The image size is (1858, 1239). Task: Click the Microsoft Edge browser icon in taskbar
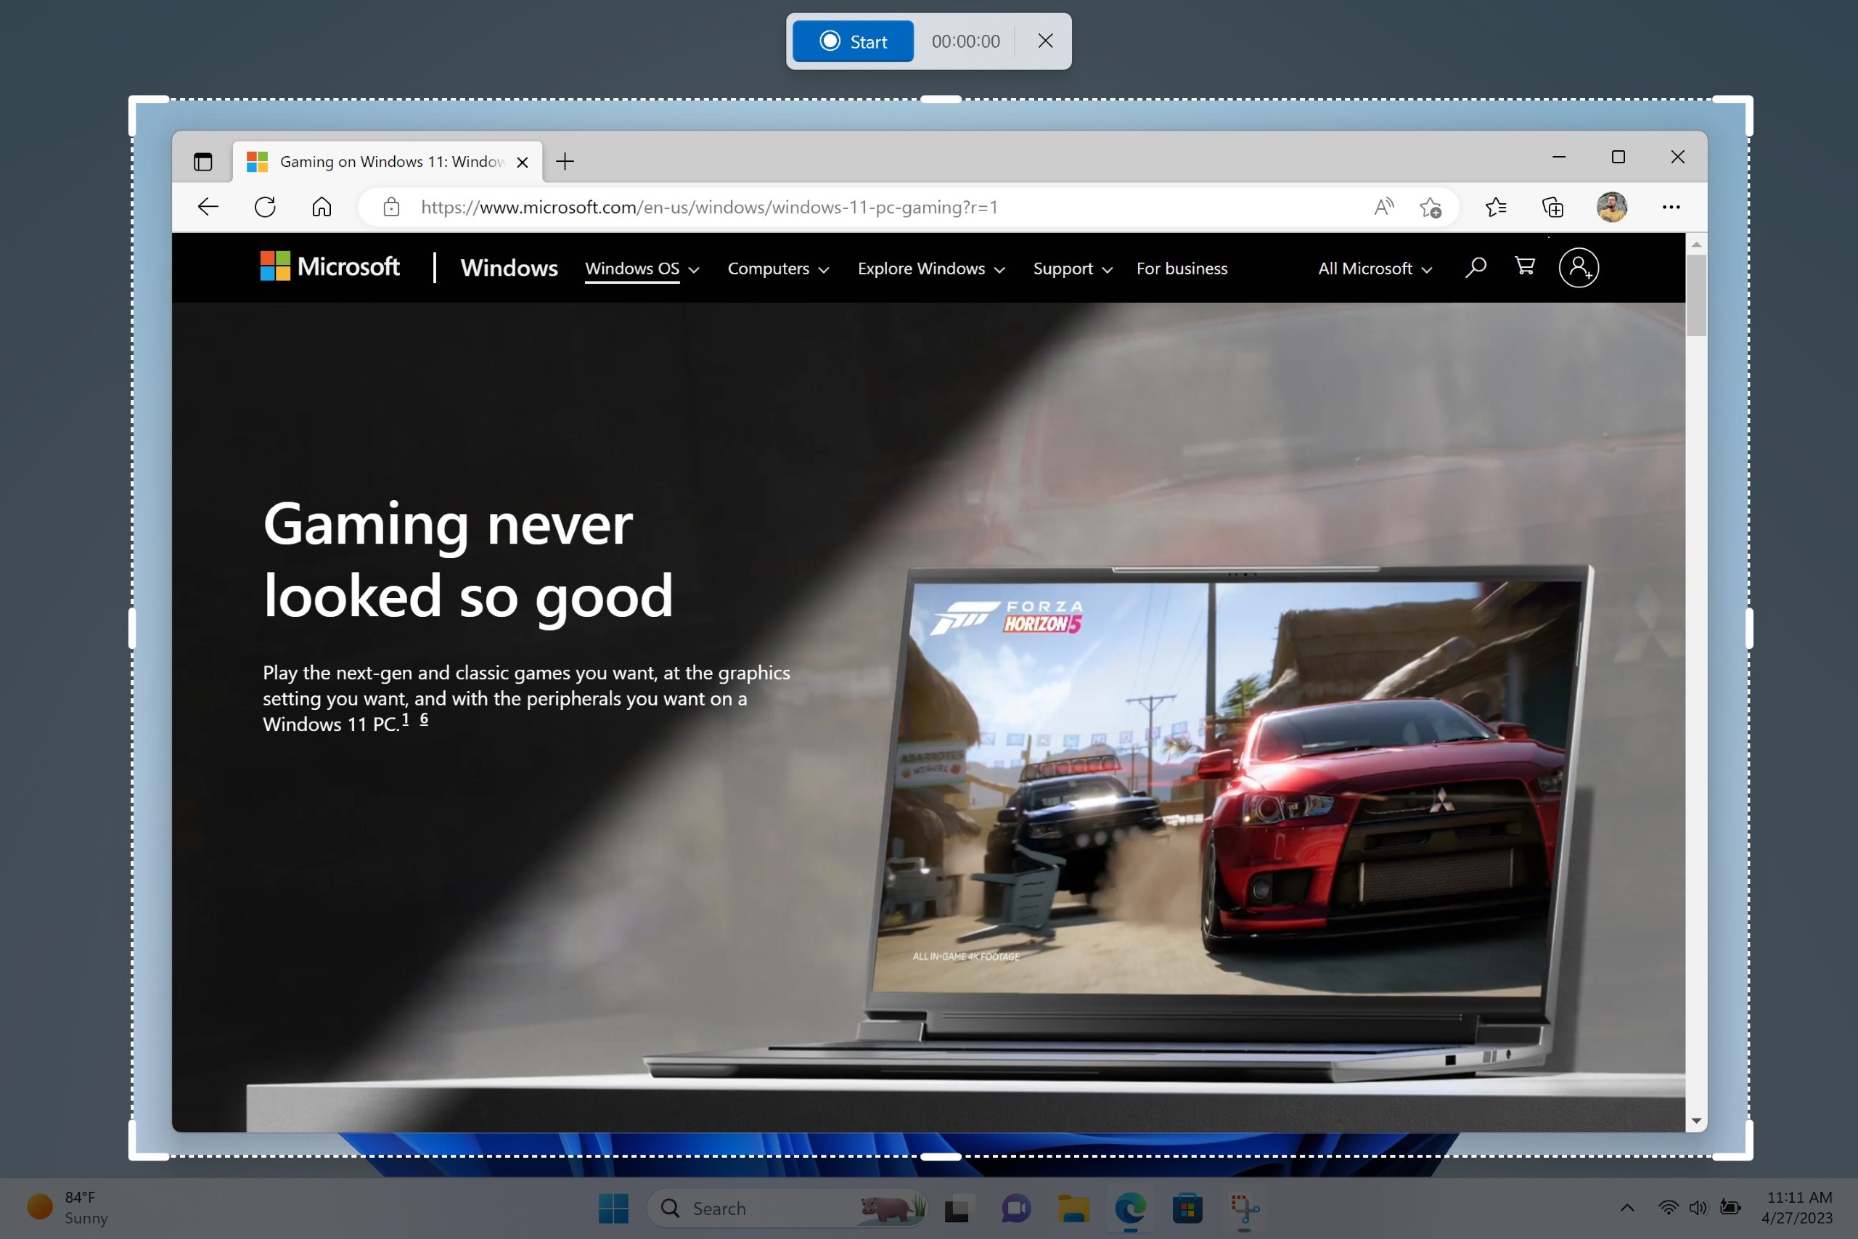pos(1132,1209)
